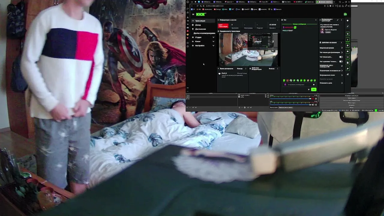Image resolution: width=384 pixels, height=216 pixels.
Task: Click the stream preview thumbnail
Action: point(248,49)
